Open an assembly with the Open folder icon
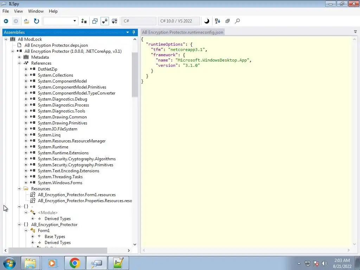Viewport: 360px width, 270px height. click(27, 21)
